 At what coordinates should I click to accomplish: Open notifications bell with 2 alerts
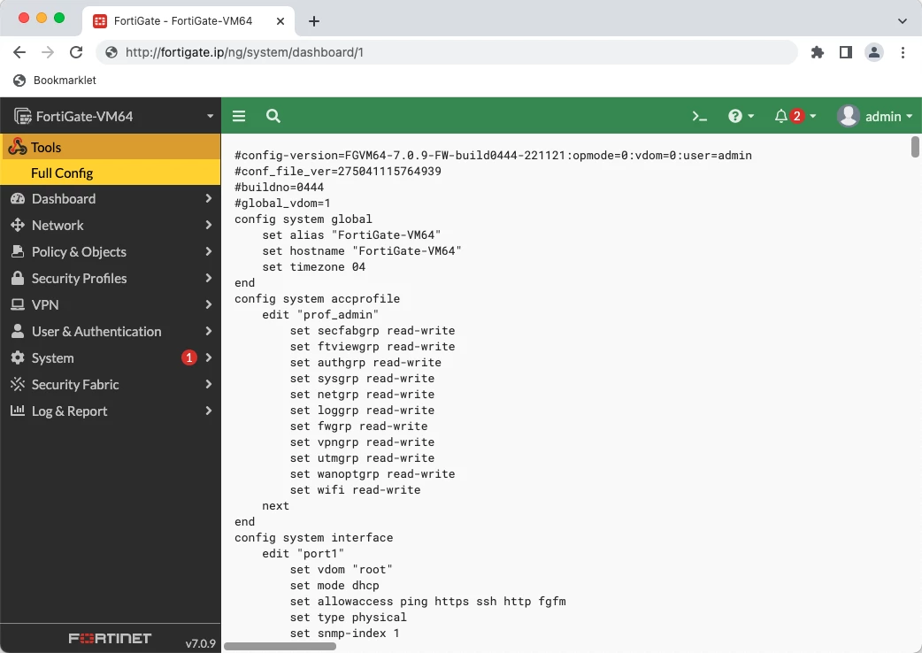[x=795, y=116]
